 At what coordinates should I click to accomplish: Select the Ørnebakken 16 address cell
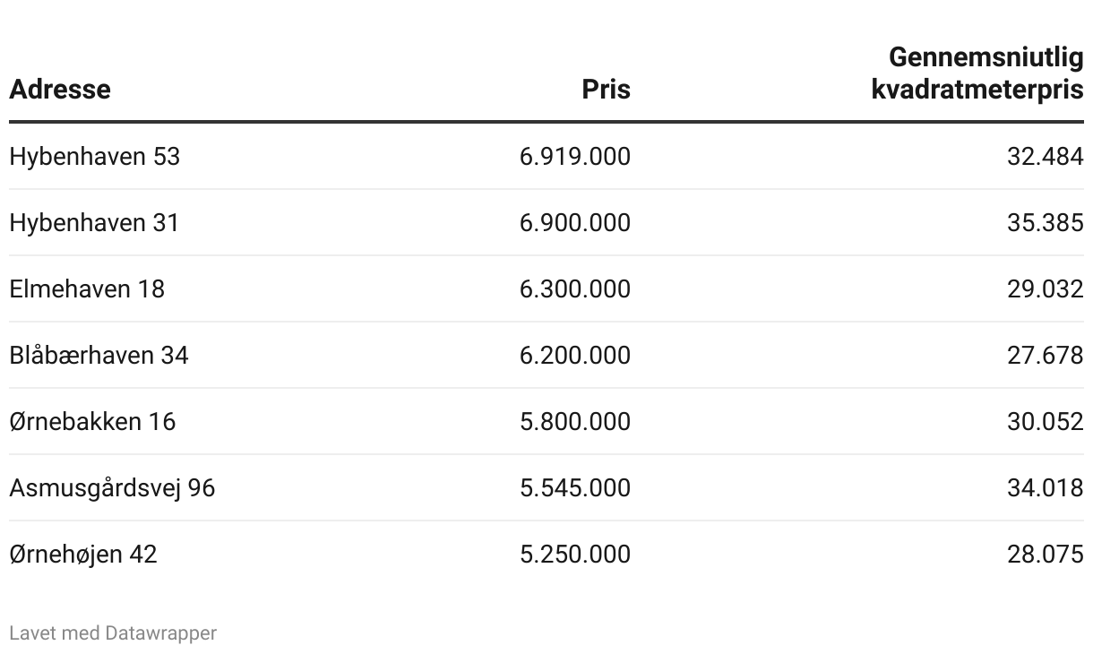pyautogui.click(x=92, y=422)
